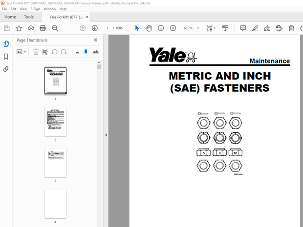Go to next page using the down arrow
This screenshot has height=227, width=303.
point(94,28)
